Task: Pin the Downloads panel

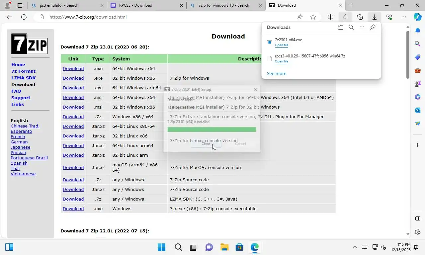Action: [373, 27]
